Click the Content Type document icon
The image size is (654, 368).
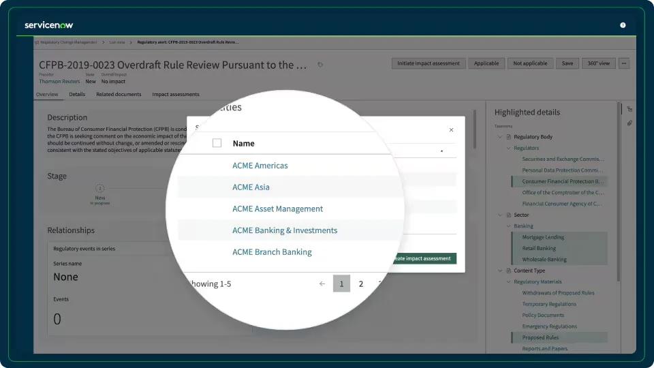(509, 271)
